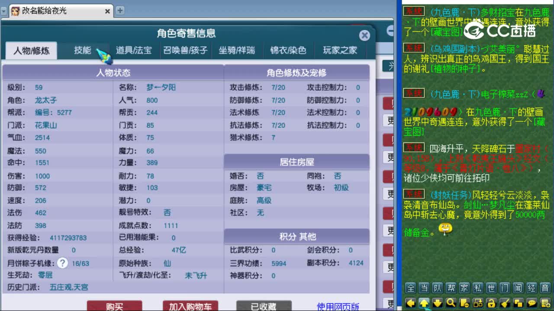Select the 全 all-channel chat filter
The height and width of the screenshot is (311, 554).
click(x=411, y=288)
